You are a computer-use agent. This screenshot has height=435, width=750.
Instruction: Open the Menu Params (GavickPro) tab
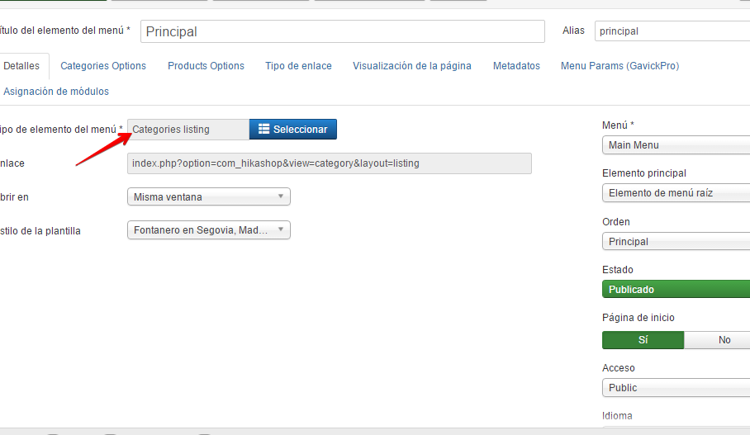coord(619,66)
